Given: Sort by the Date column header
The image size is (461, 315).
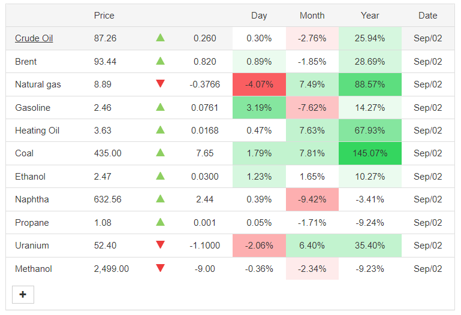Looking at the screenshot, I should pos(428,15).
